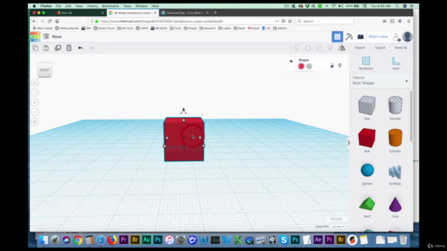The height and width of the screenshot is (251, 447).
Task: Open the Blocks pickaxe mode
Action: 349,36
